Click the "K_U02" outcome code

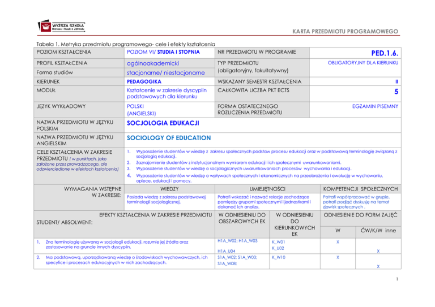pos(279,248)
